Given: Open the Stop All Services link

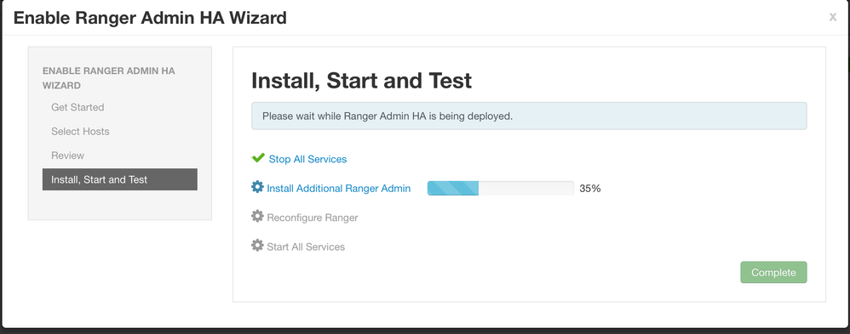Looking at the screenshot, I should tap(307, 159).
